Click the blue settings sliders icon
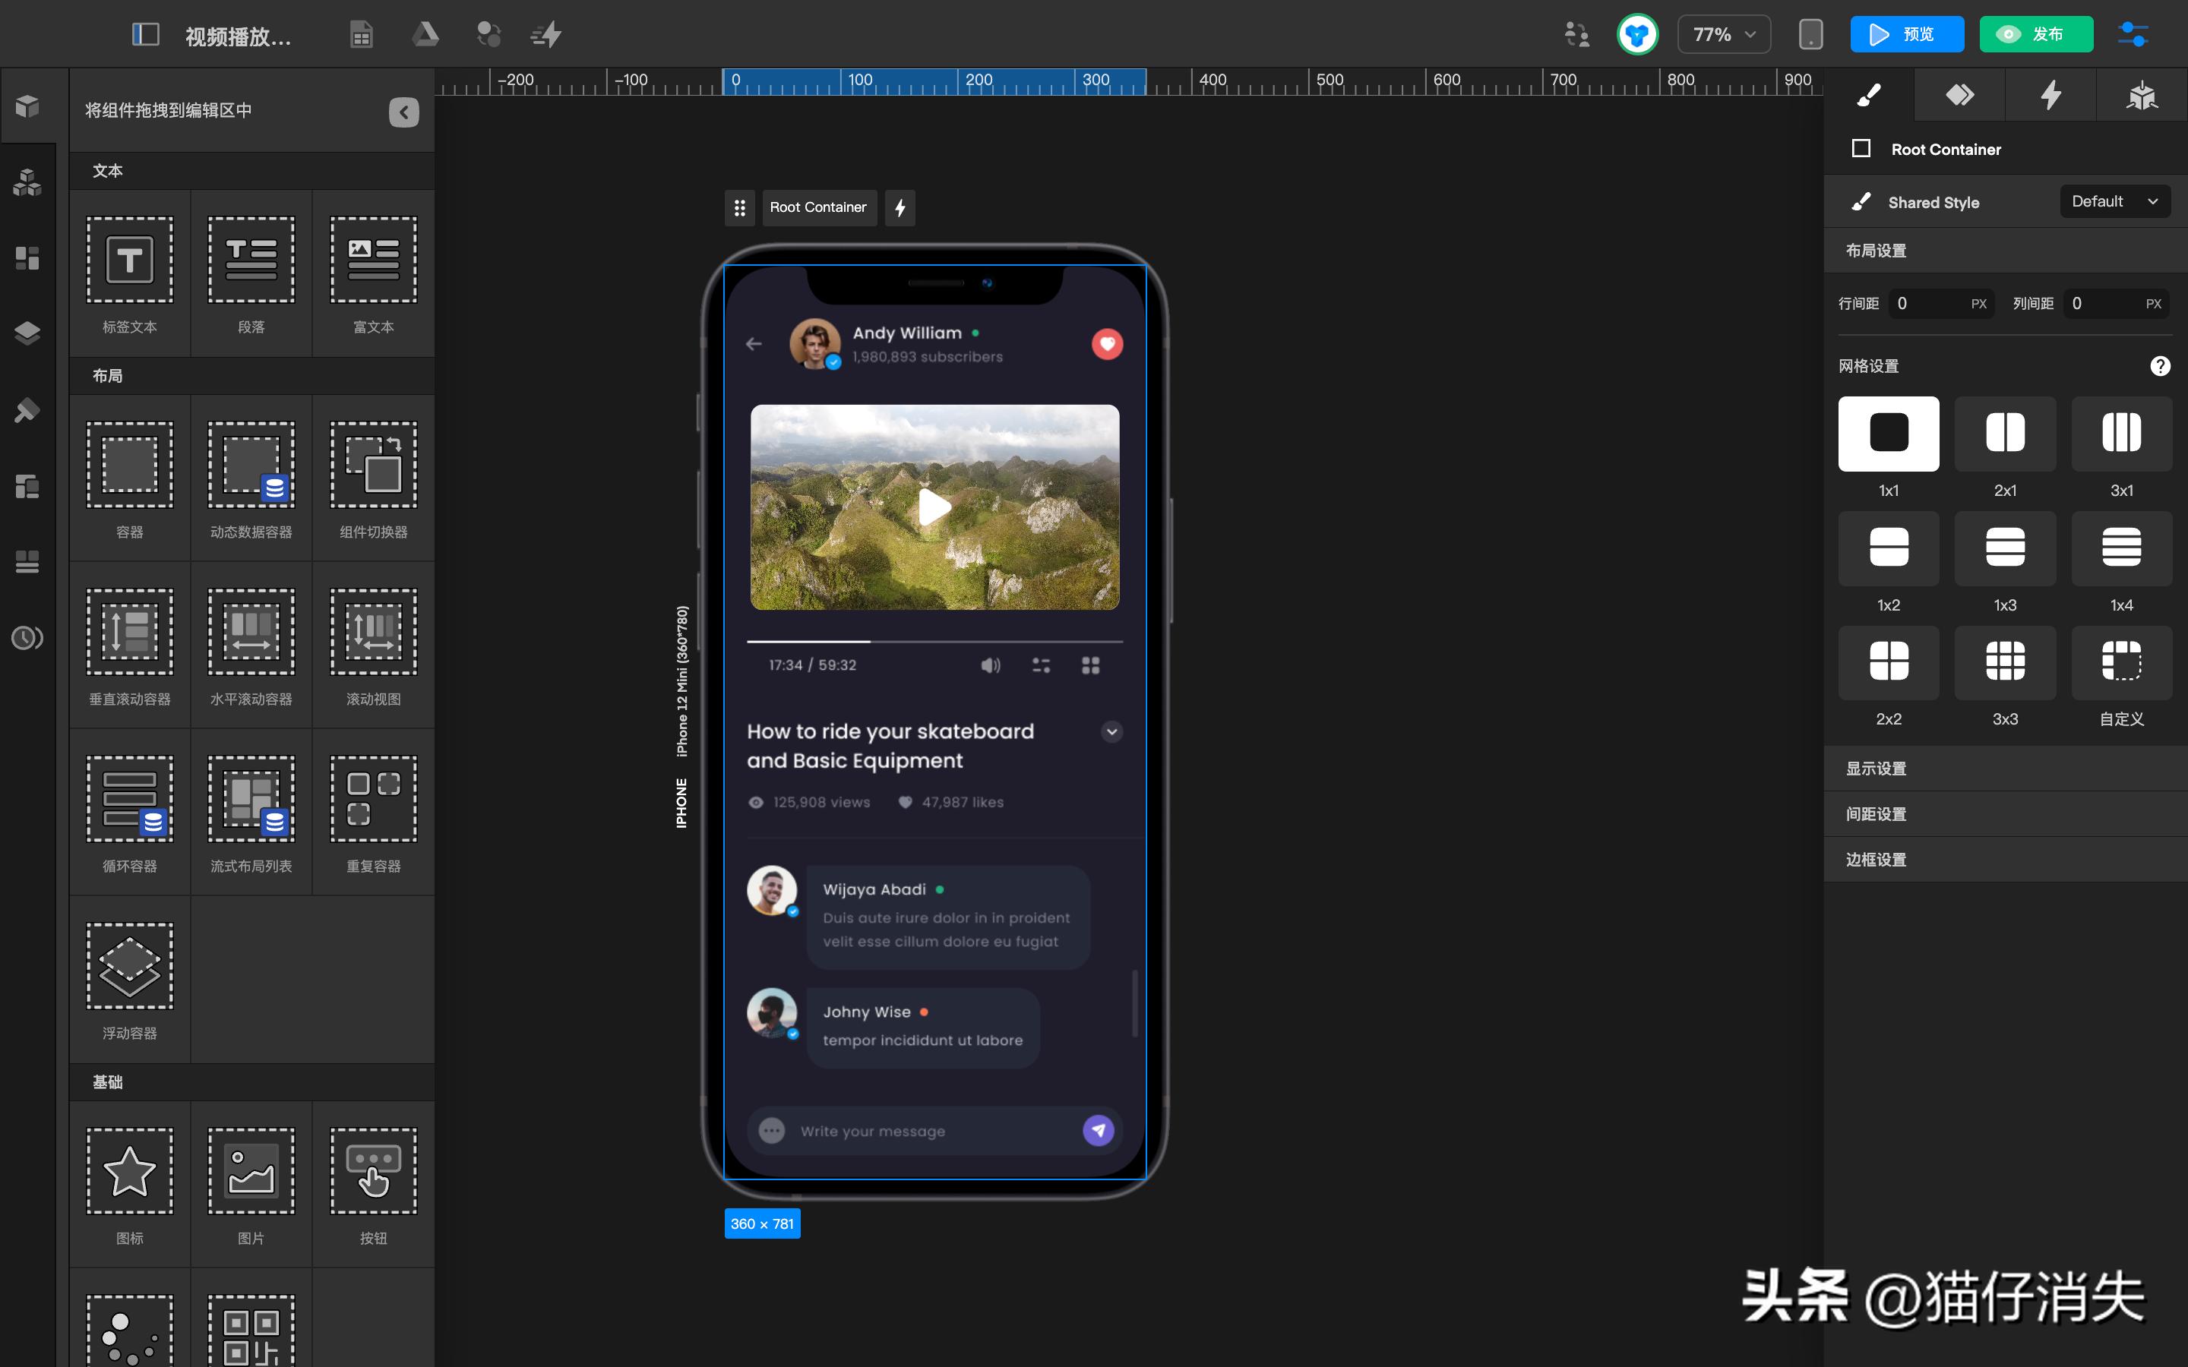2188x1367 pixels. pyautogui.click(x=2133, y=34)
